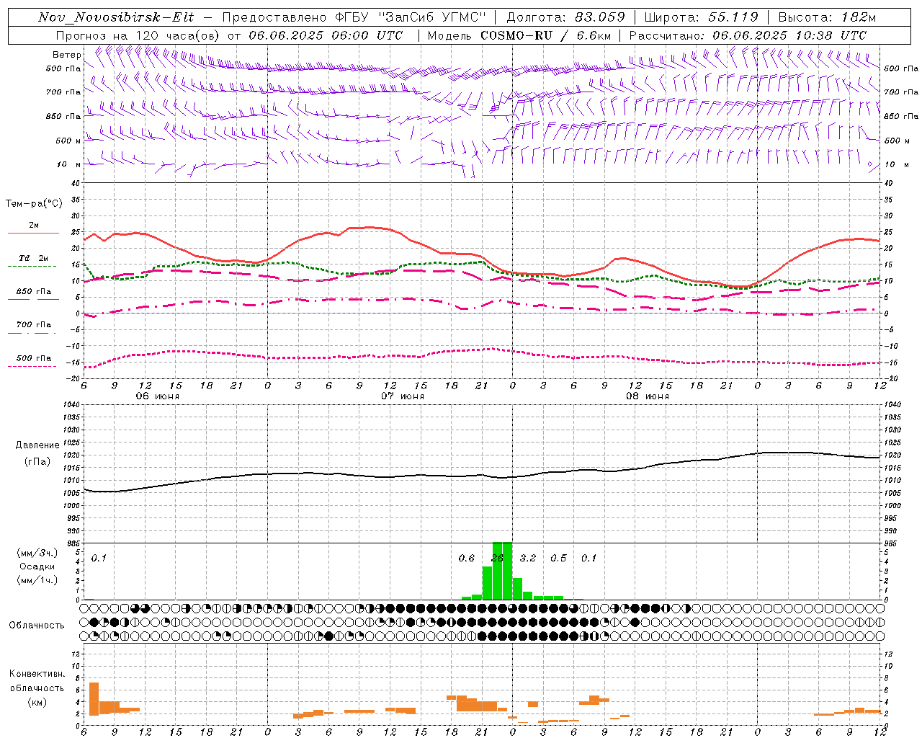Click the Прогноз на 120 часа(ов) text
The width and height of the screenshot is (922, 738).
(138, 35)
